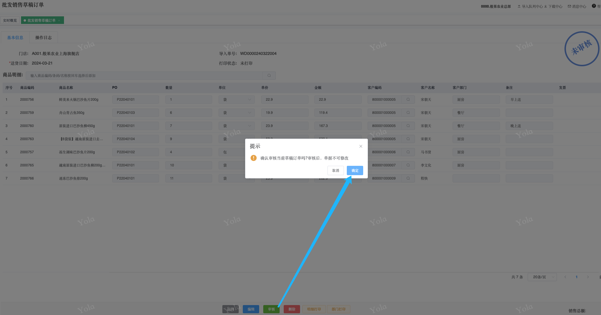Open customer lookup for row 3 (2000760)
Image resolution: width=601 pixels, height=315 pixels.
tap(408, 126)
